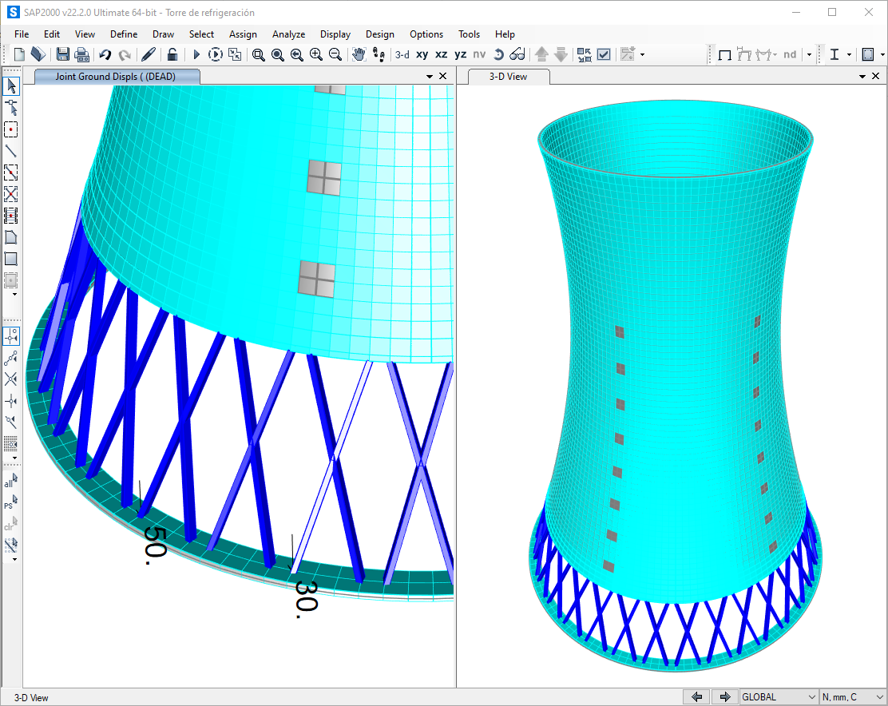
Task: Toggle the Set Display Options checkbox icon
Action: point(604,54)
